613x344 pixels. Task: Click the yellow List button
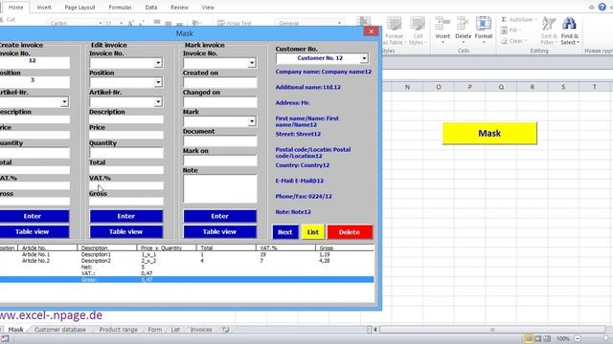pos(313,232)
